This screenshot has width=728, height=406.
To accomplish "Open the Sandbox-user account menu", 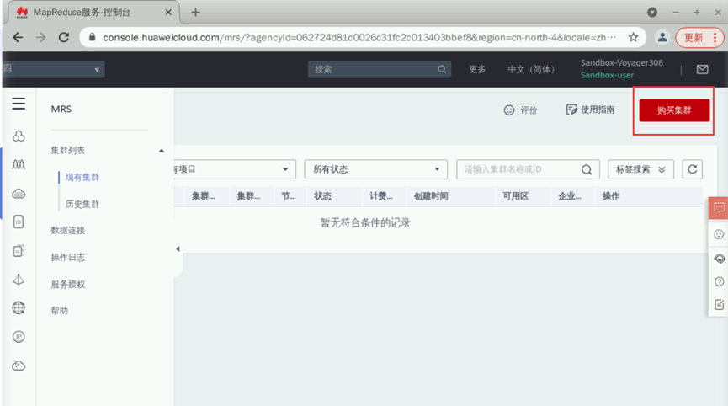I will (607, 75).
